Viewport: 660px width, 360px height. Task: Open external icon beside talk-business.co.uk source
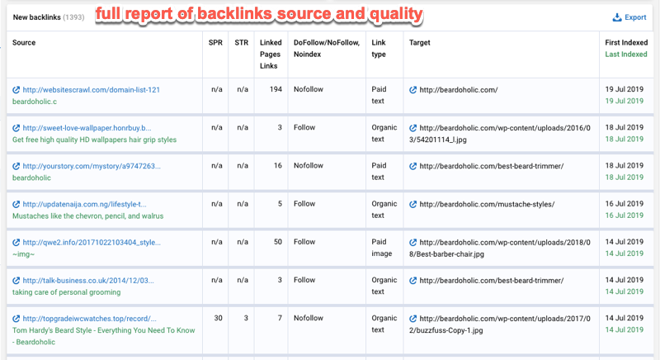16,280
